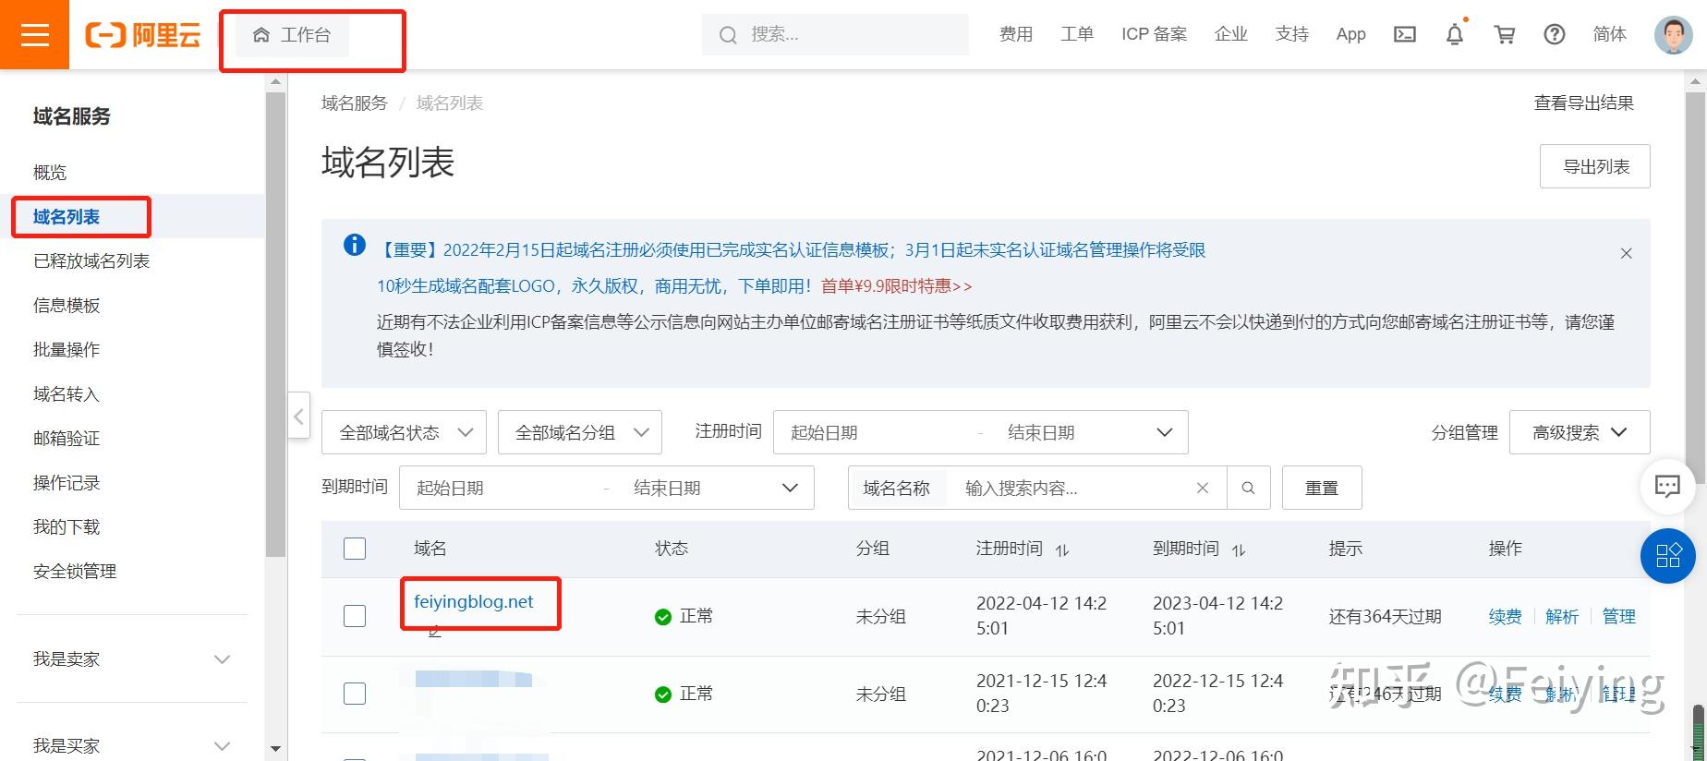The width and height of the screenshot is (1707, 761).
Task: Open the 到期时间 date range picker
Action: coord(607,488)
